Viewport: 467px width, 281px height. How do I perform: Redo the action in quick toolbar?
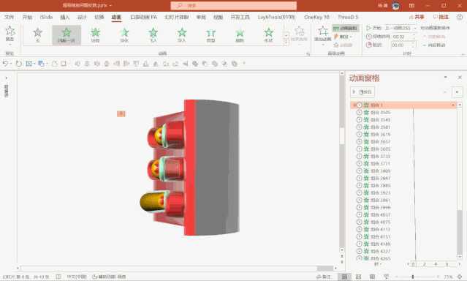pos(19,64)
